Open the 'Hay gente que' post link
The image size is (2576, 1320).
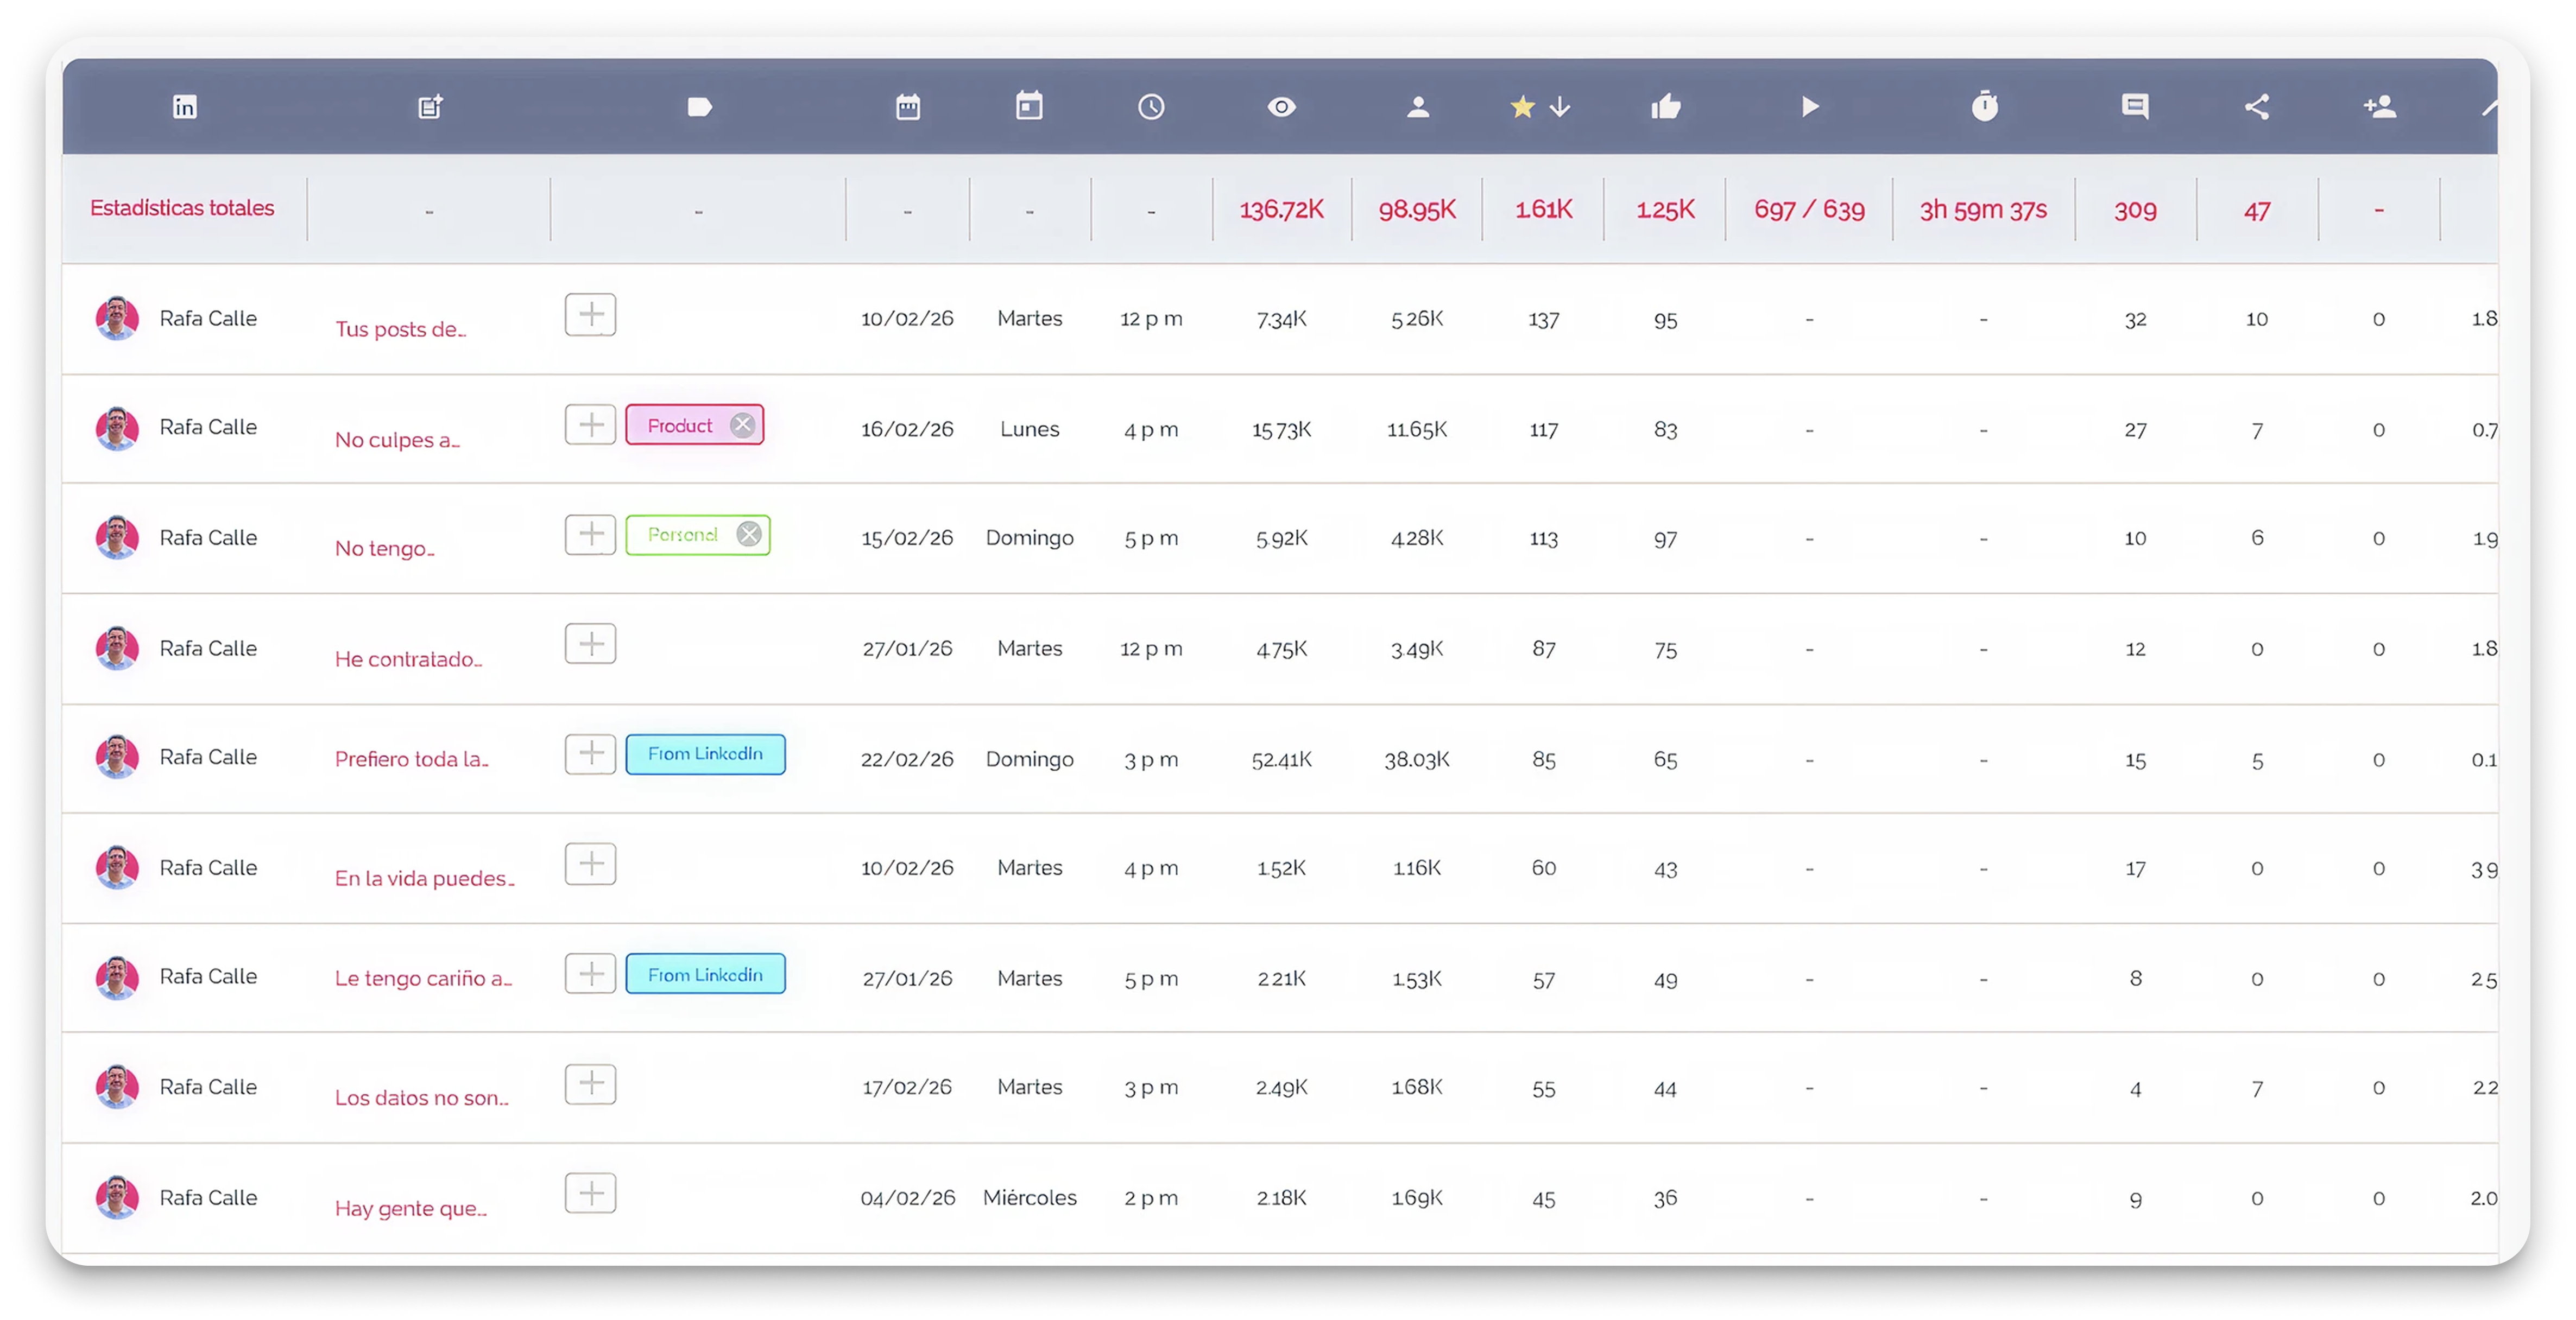(x=410, y=1208)
